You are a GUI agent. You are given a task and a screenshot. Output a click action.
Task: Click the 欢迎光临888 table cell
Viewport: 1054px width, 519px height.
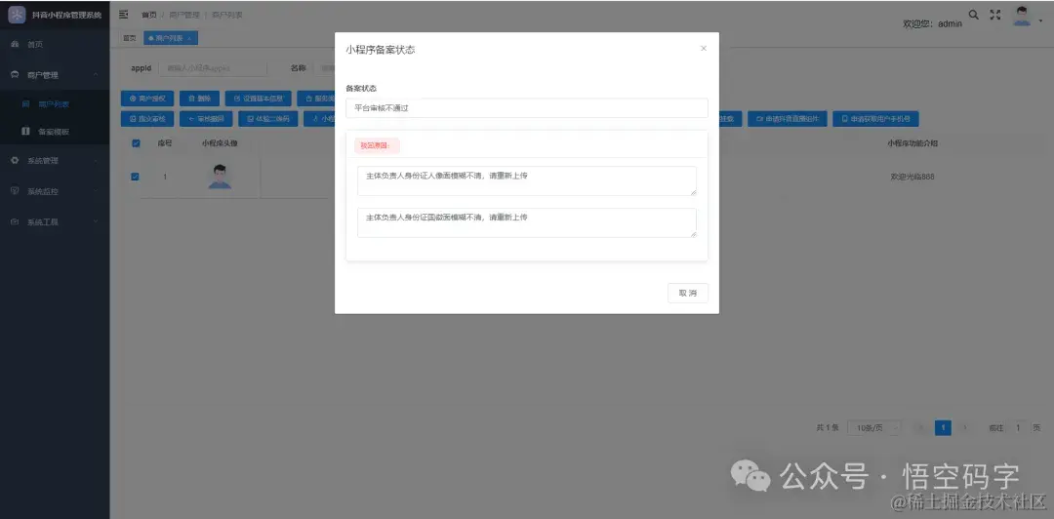pos(912,177)
